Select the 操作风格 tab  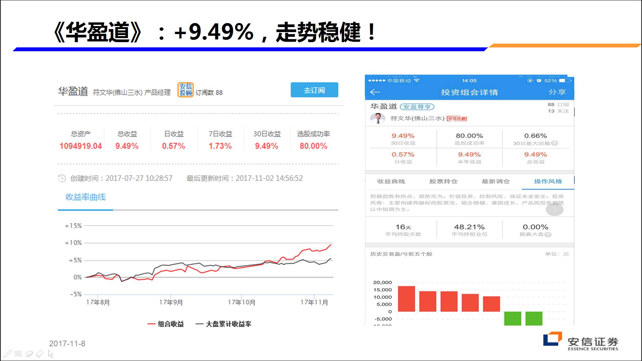coord(548,181)
